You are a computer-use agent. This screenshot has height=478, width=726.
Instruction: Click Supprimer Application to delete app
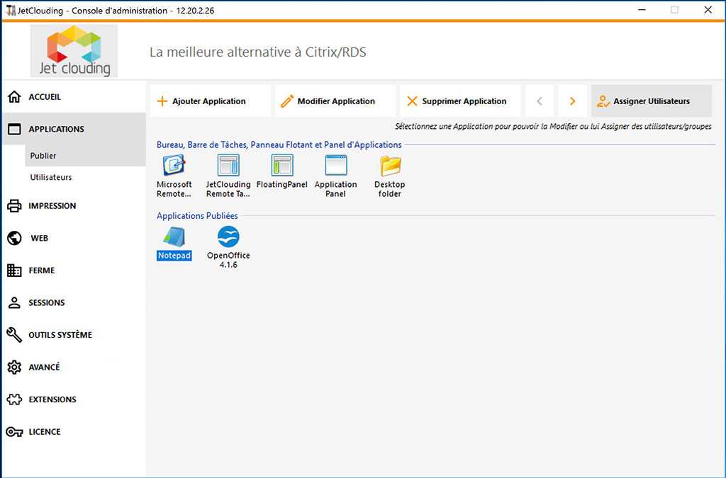coord(459,101)
